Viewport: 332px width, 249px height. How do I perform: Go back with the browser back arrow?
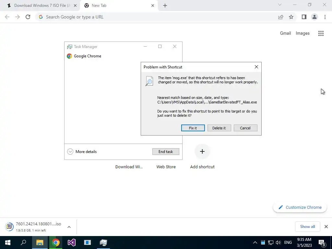pos(7,17)
